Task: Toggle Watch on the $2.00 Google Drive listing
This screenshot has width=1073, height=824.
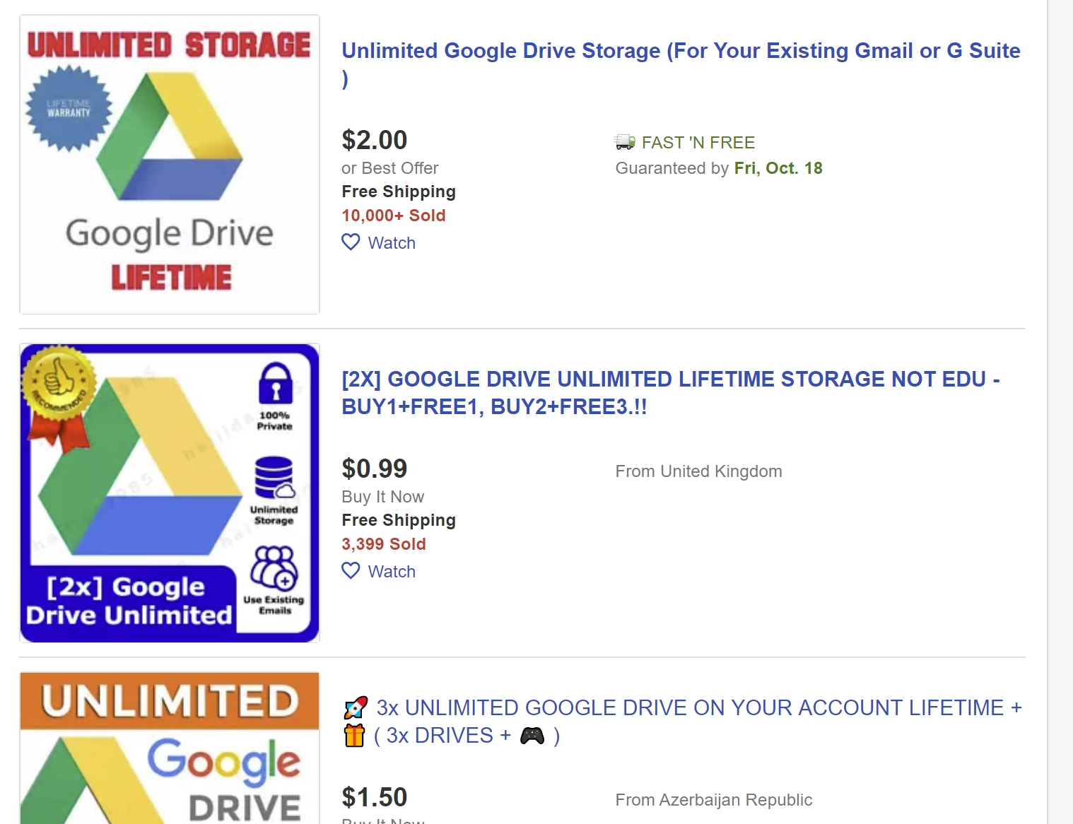Action: [x=379, y=242]
